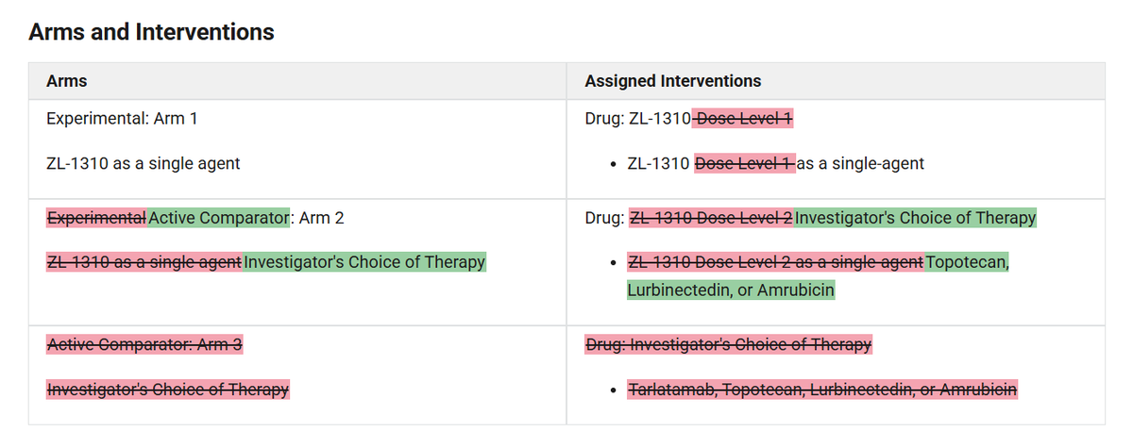Click Arm 1's unstruck "ZL-1310 as a single agent" description
The image size is (1133, 448).
(143, 163)
